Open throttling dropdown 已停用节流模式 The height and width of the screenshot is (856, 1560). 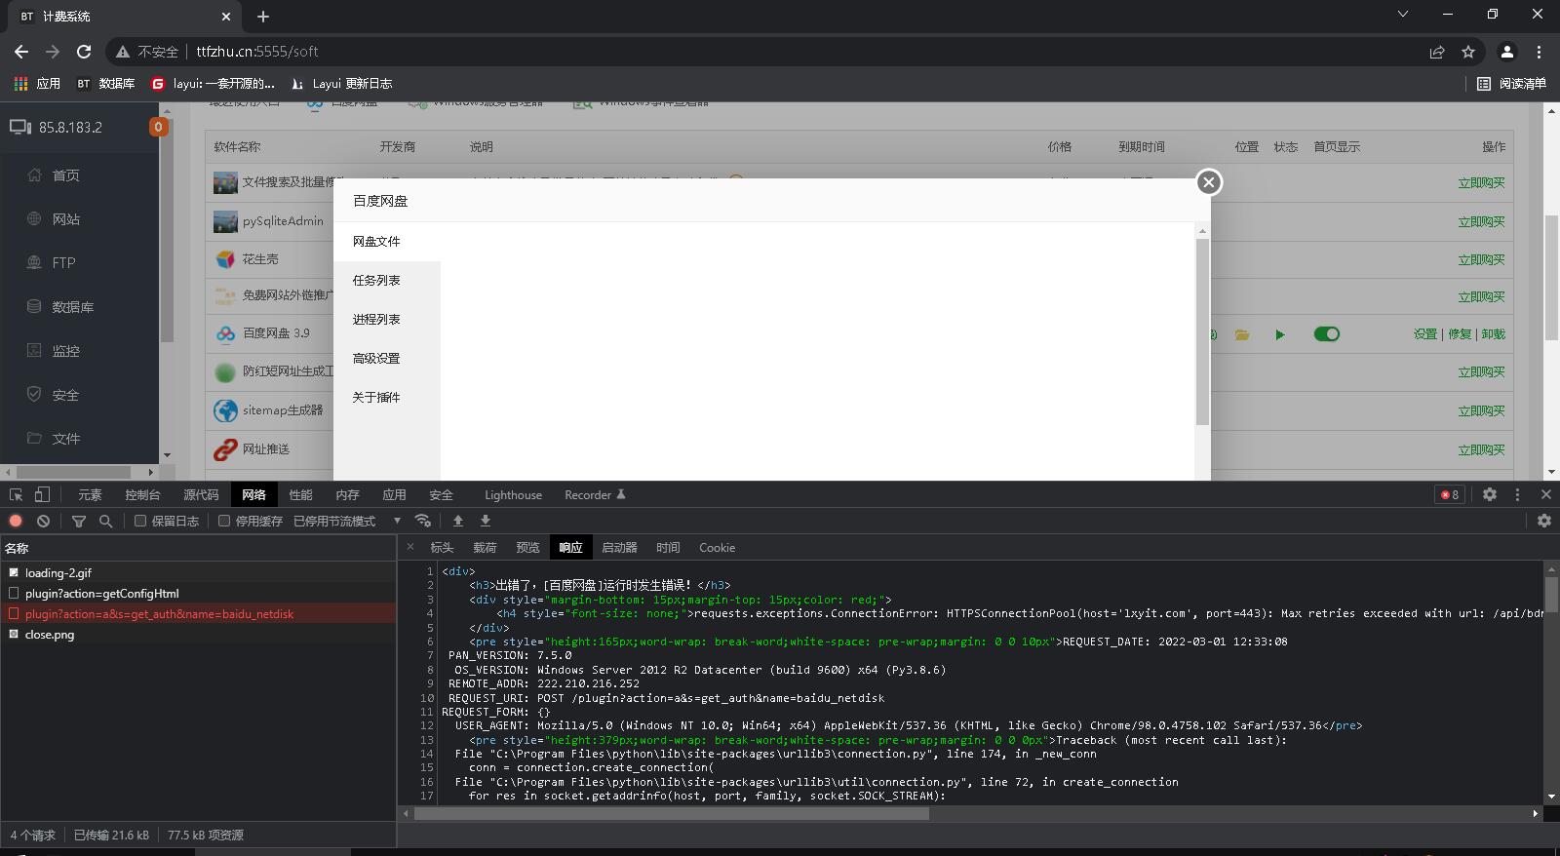click(x=347, y=521)
